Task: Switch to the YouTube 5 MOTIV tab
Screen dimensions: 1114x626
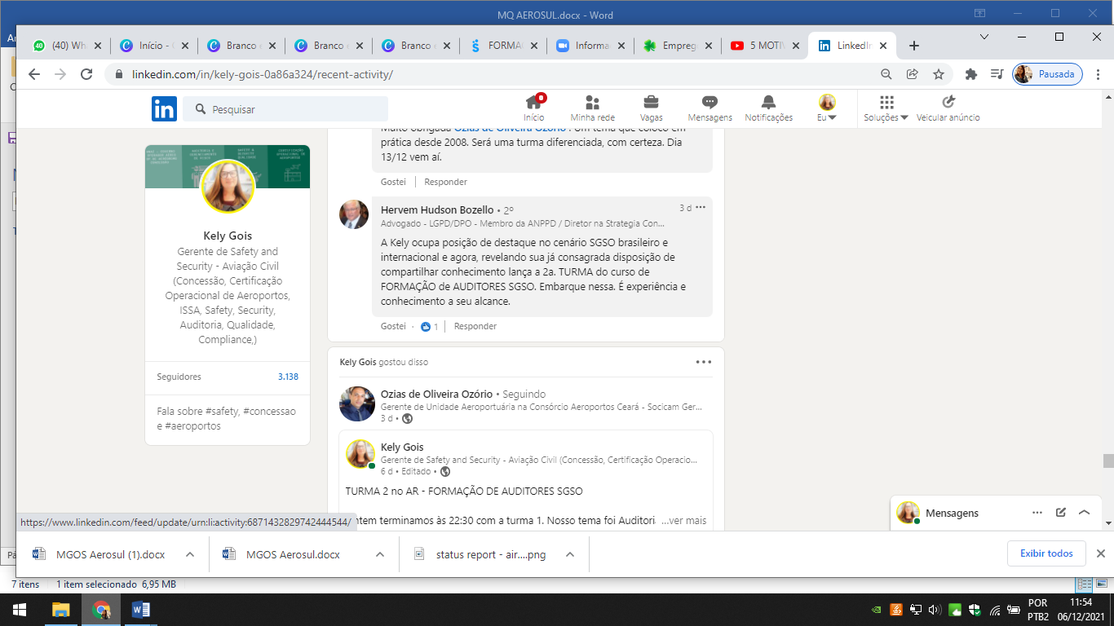Action: point(767,46)
